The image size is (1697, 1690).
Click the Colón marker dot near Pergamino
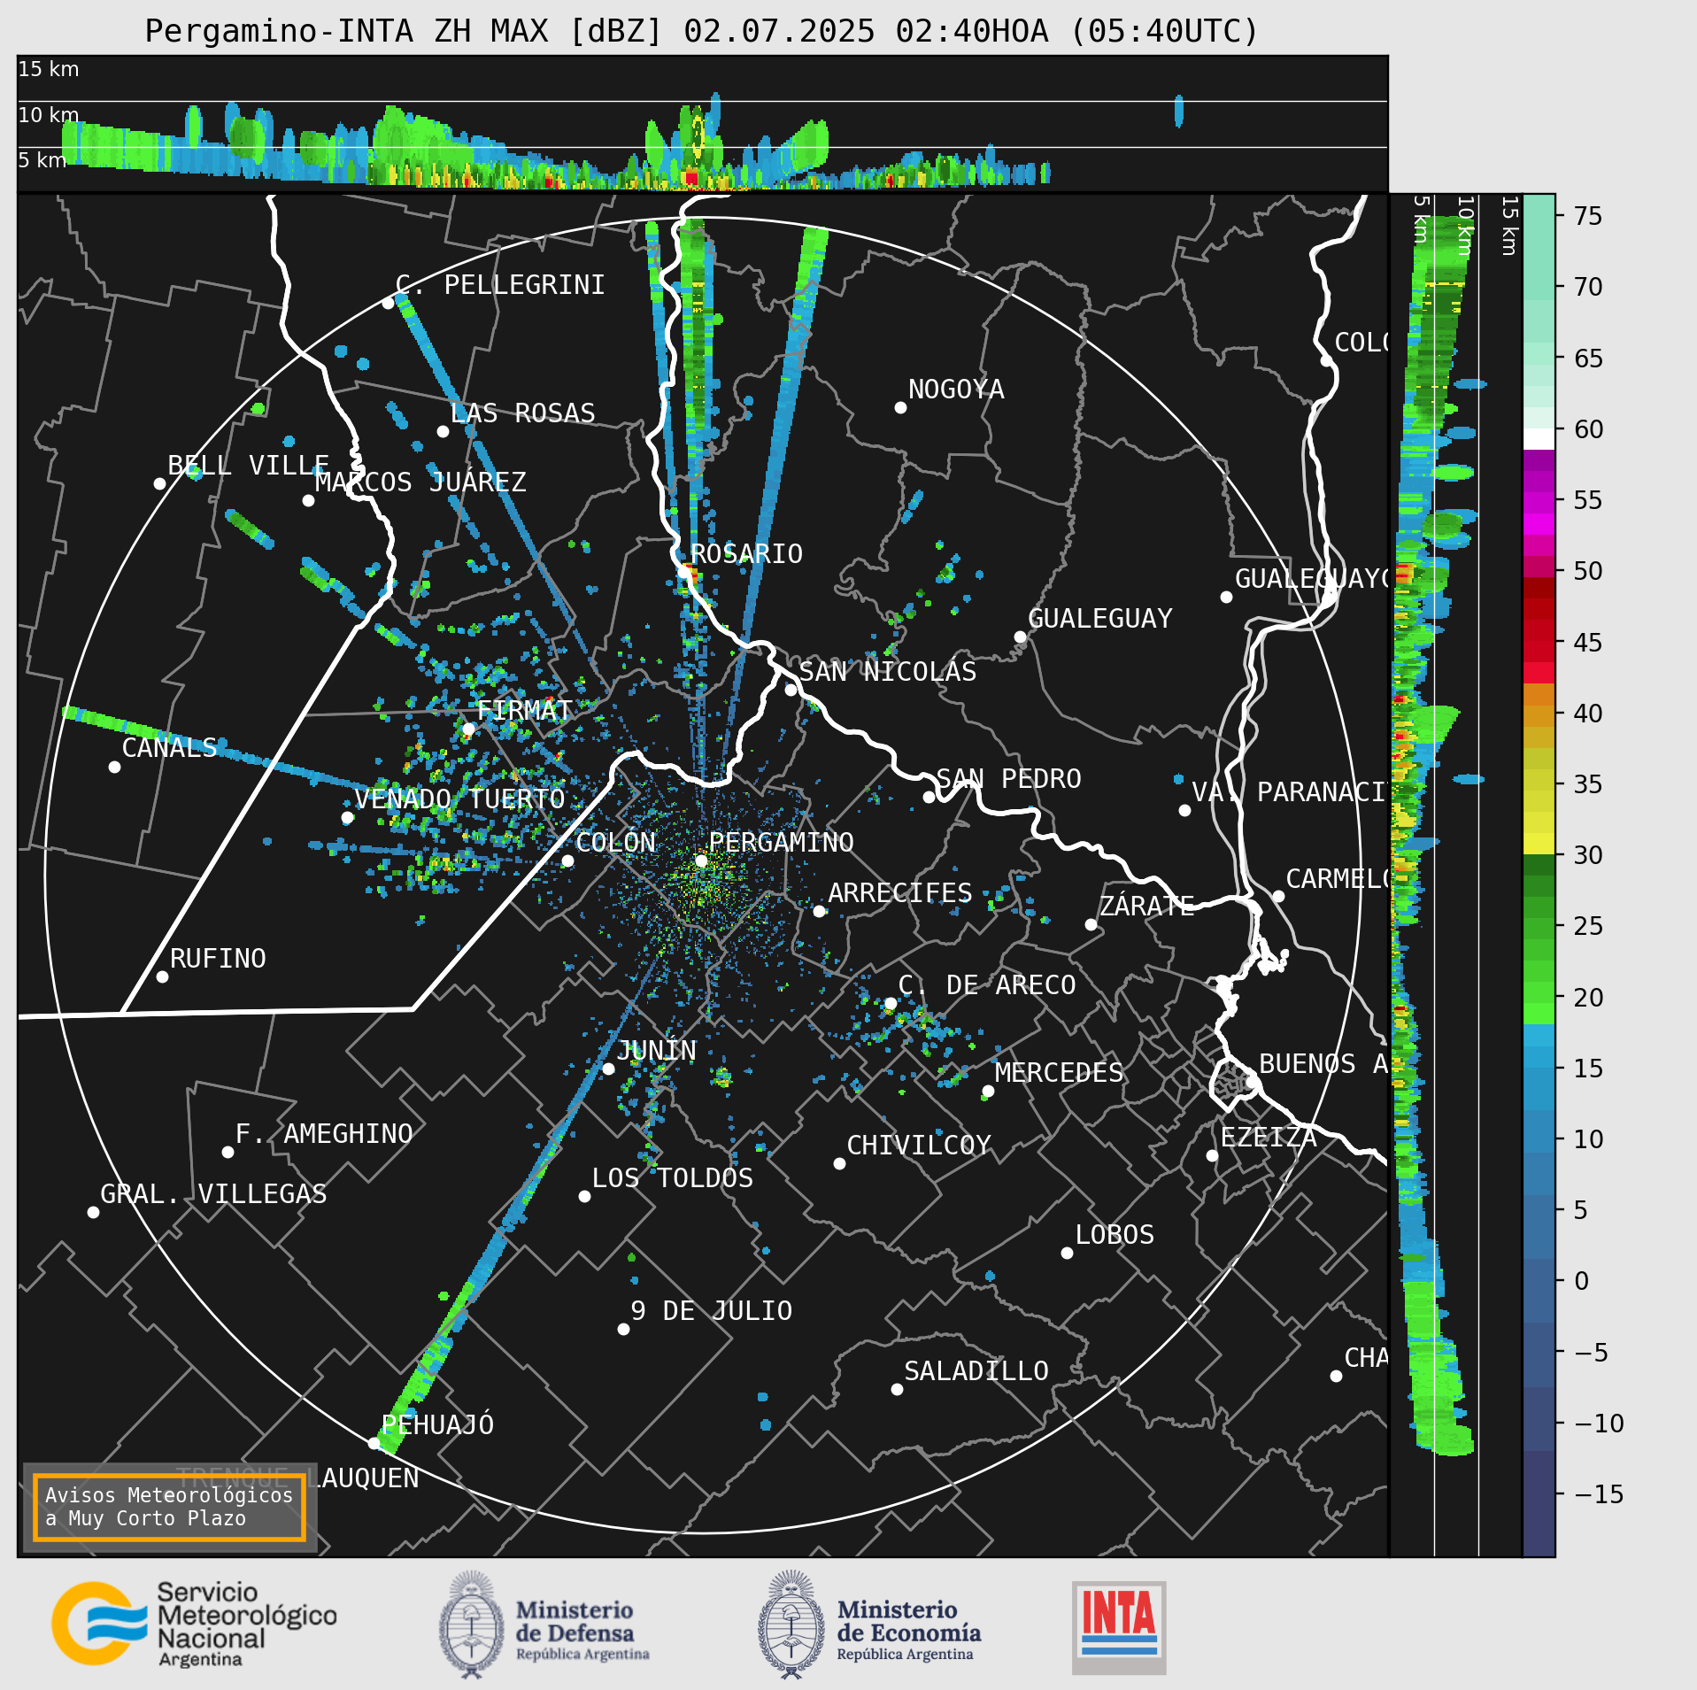[x=567, y=860]
